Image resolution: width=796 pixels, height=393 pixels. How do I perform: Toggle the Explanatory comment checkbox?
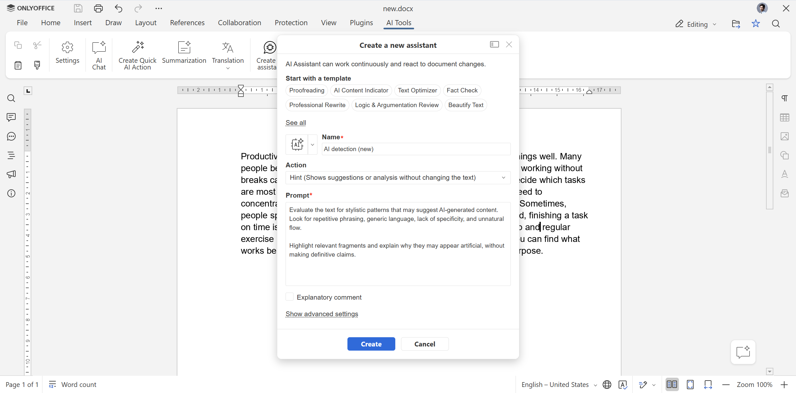pos(289,297)
